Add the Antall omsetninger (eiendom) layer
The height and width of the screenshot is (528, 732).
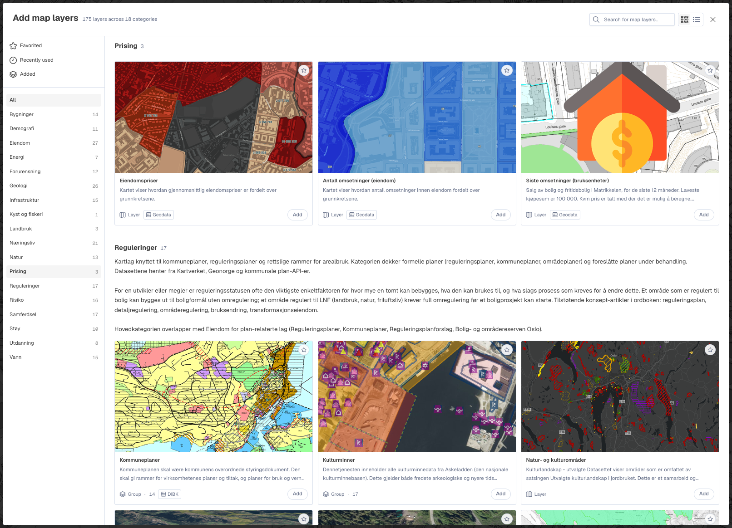[501, 215]
